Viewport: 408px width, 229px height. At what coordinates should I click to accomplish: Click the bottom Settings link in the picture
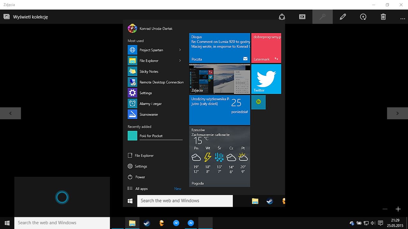click(137, 166)
